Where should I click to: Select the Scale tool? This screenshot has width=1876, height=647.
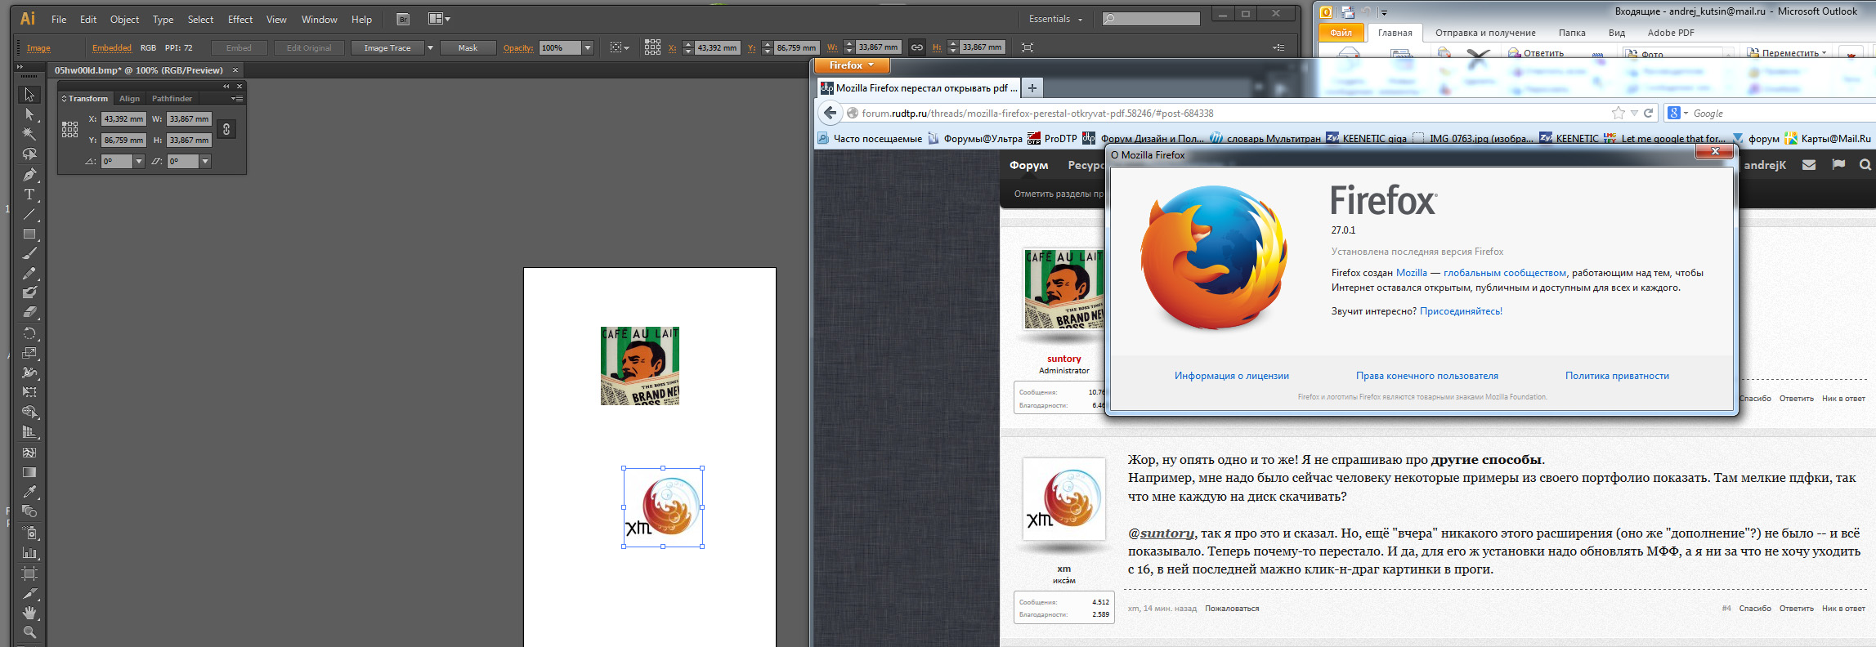point(29,353)
